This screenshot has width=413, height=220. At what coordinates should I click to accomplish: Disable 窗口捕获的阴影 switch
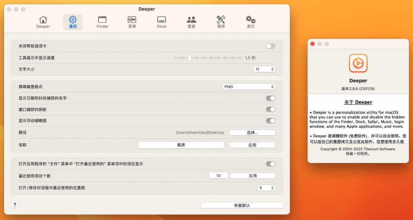point(271,110)
